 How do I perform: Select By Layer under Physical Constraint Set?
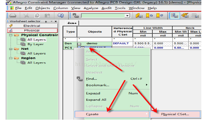[x=35, y=44]
